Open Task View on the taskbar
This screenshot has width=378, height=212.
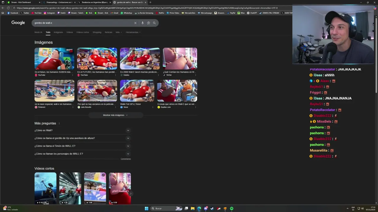[x=186, y=208]
